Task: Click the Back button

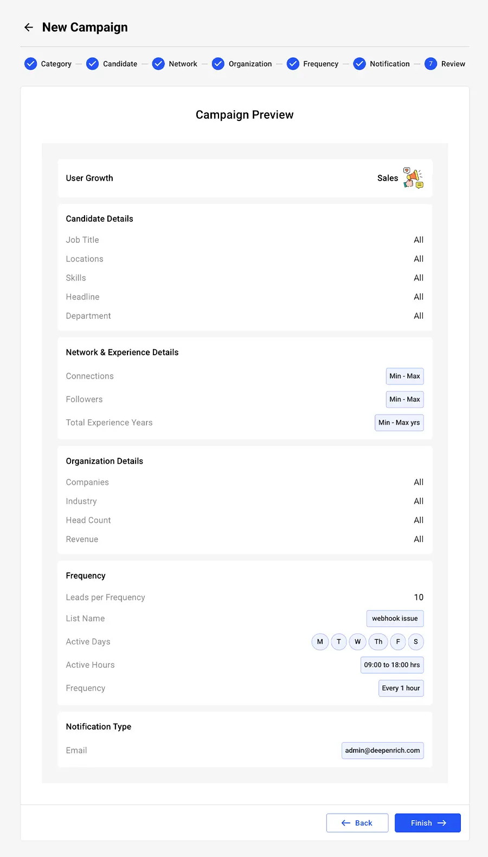Action: point(357,823)
